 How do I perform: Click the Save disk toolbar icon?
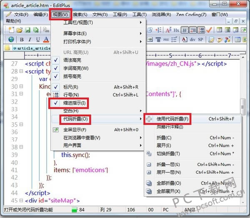pos(28,30)
